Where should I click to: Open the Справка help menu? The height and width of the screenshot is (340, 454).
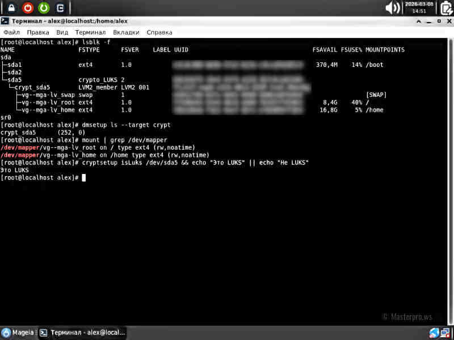[159, 33]
